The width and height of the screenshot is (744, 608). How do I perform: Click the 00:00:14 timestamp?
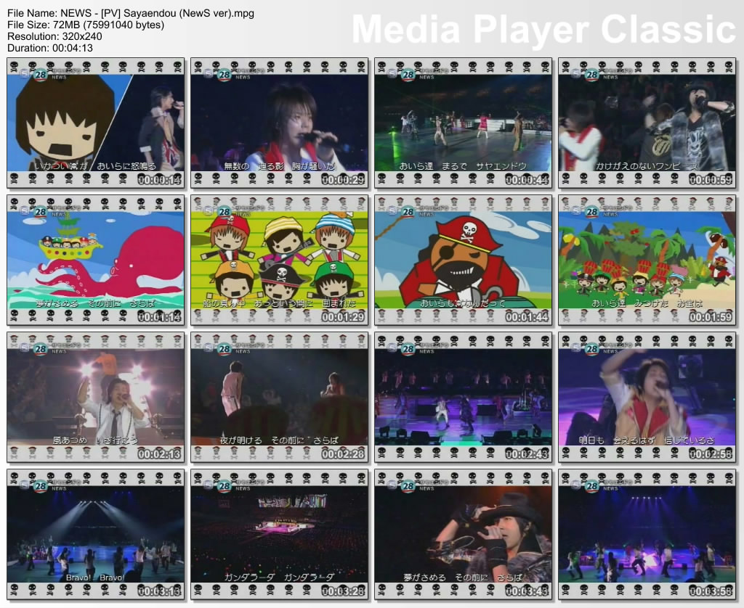tap(159, 180)
